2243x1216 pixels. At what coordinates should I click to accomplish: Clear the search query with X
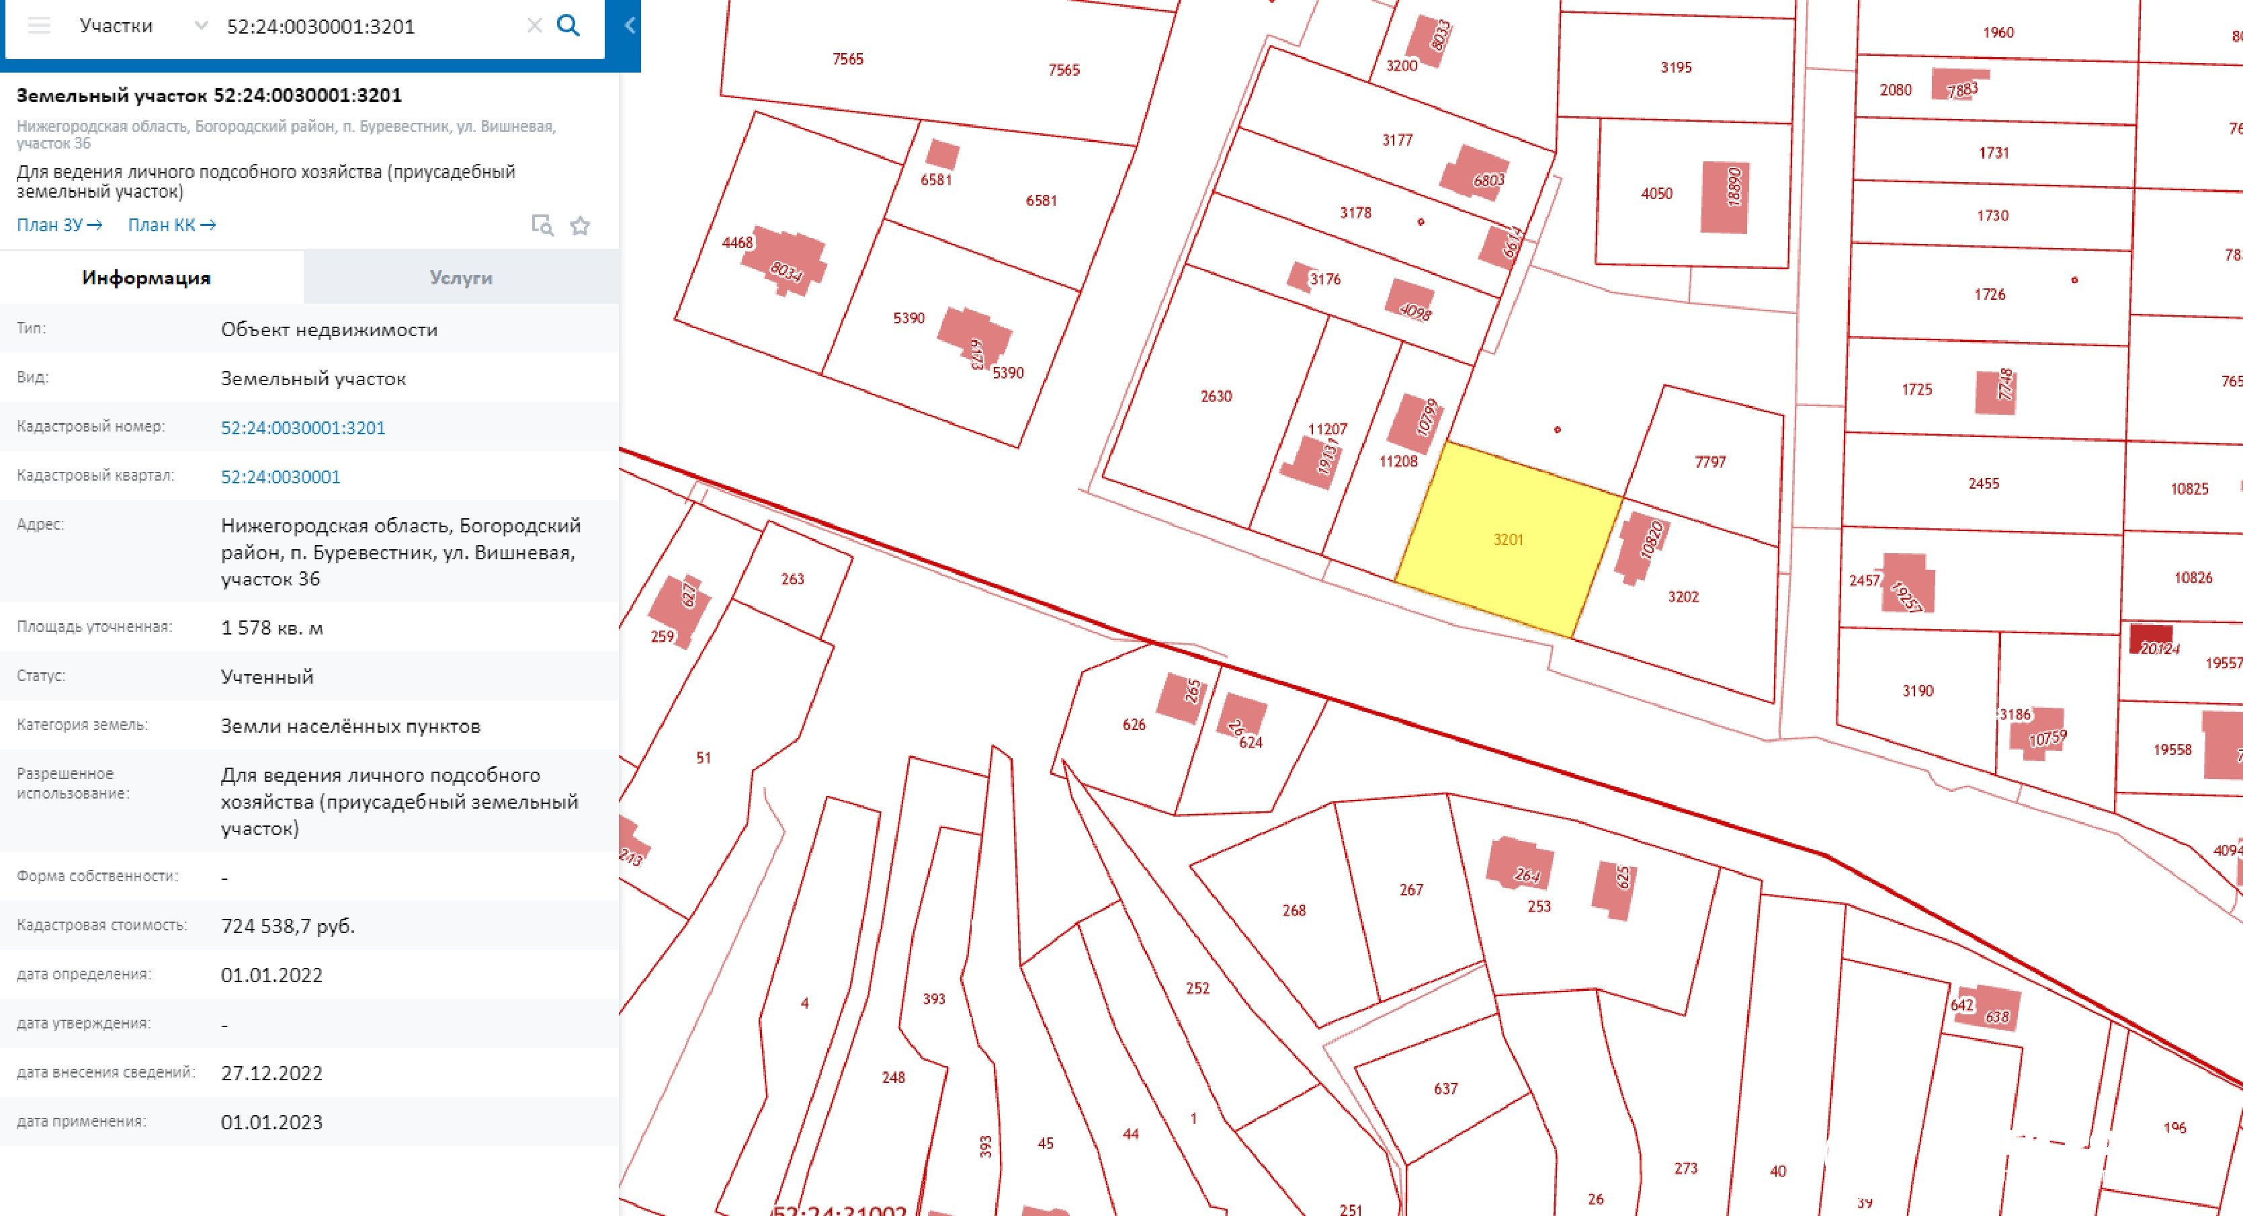coord(535,26)
